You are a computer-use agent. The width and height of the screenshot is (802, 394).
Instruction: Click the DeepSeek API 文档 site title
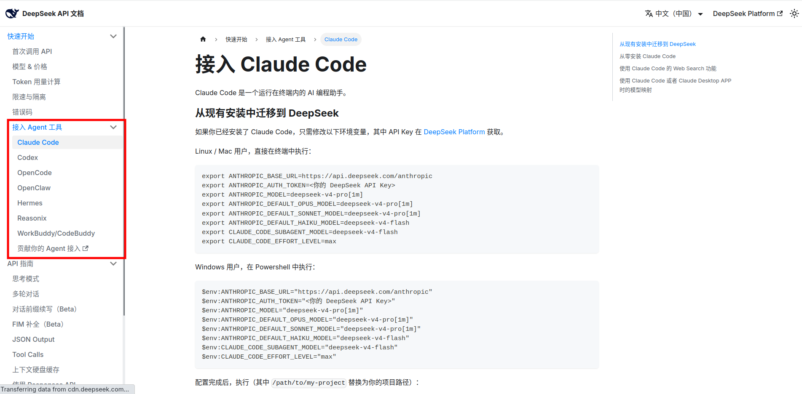click(x=53, y=13)
